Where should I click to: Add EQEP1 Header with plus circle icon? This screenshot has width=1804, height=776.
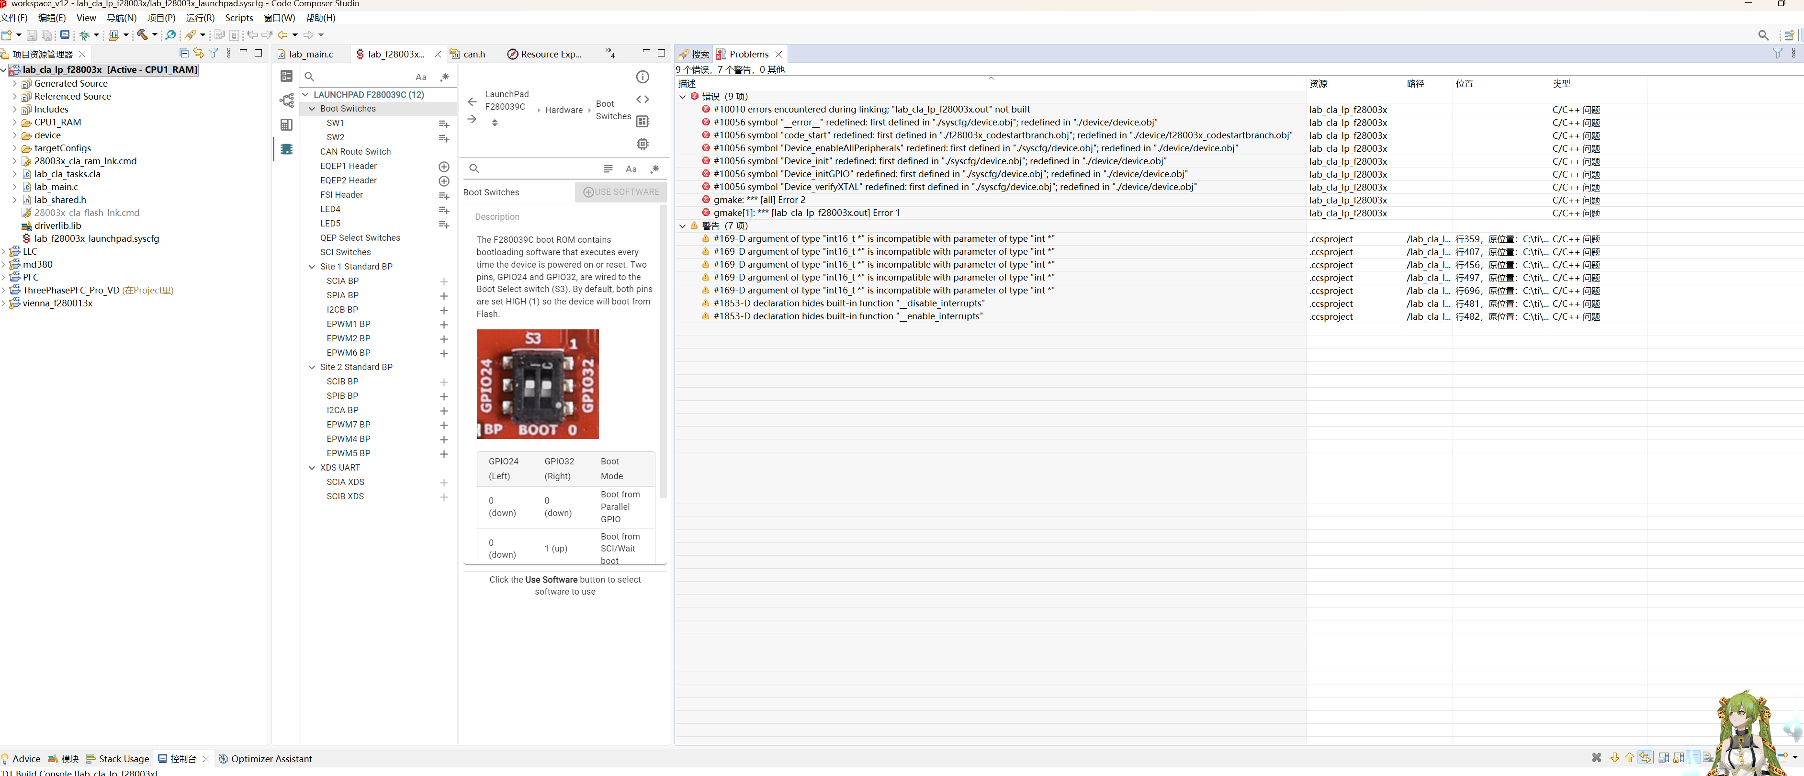pos(443,167)
